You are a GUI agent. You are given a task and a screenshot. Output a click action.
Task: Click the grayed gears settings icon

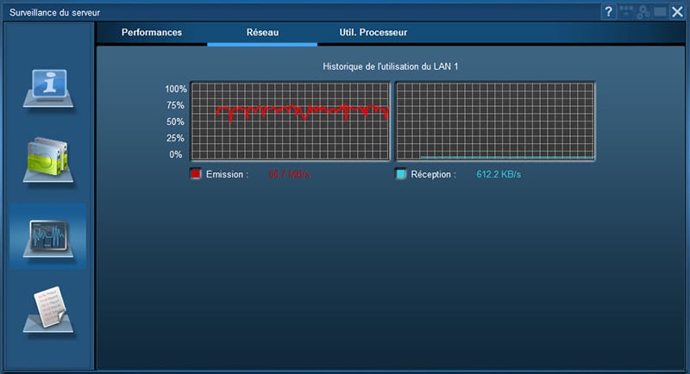coord(643,11)
